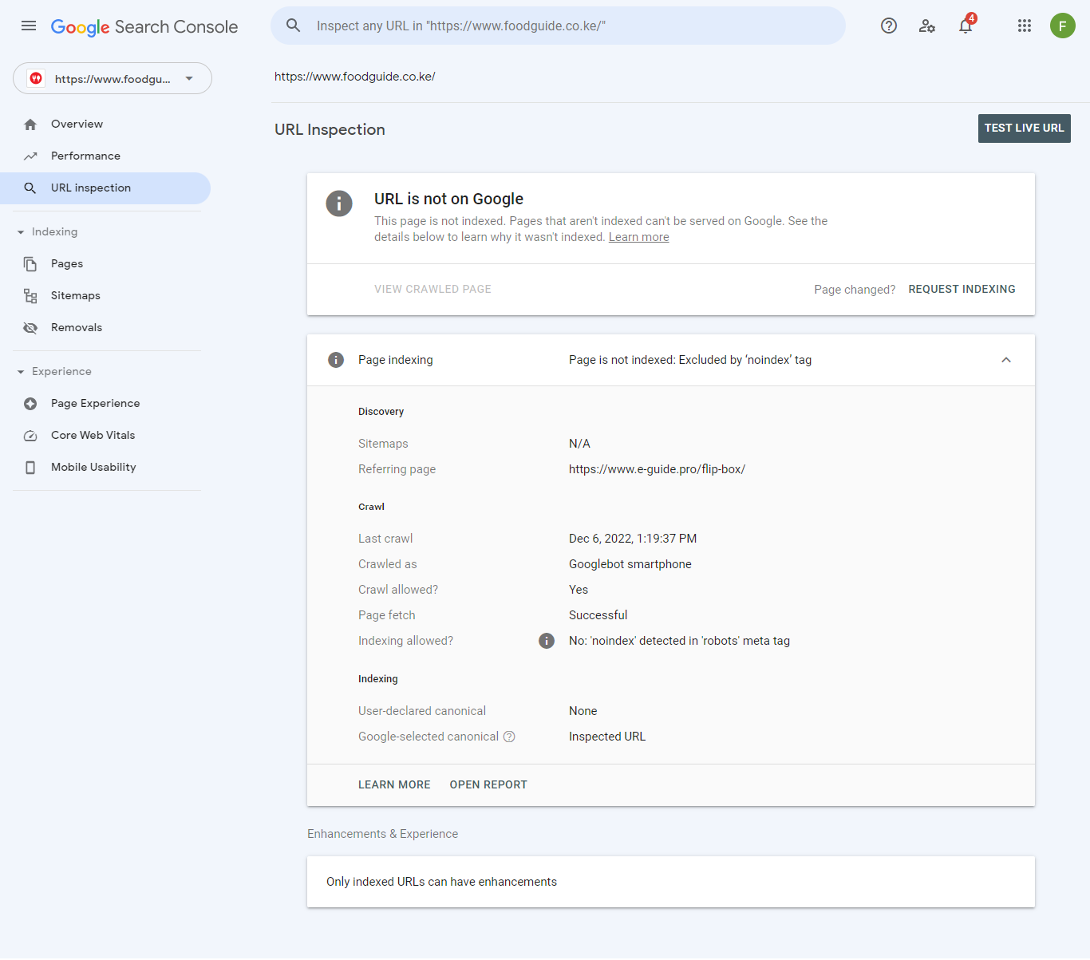The width and height of the screenshot is (1090, 960).
Task: Click the TEST LIVE URL button
Action: click(1025, 128)
